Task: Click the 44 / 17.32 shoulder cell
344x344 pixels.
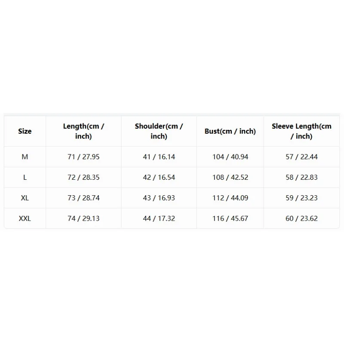Action: (159, 218)
